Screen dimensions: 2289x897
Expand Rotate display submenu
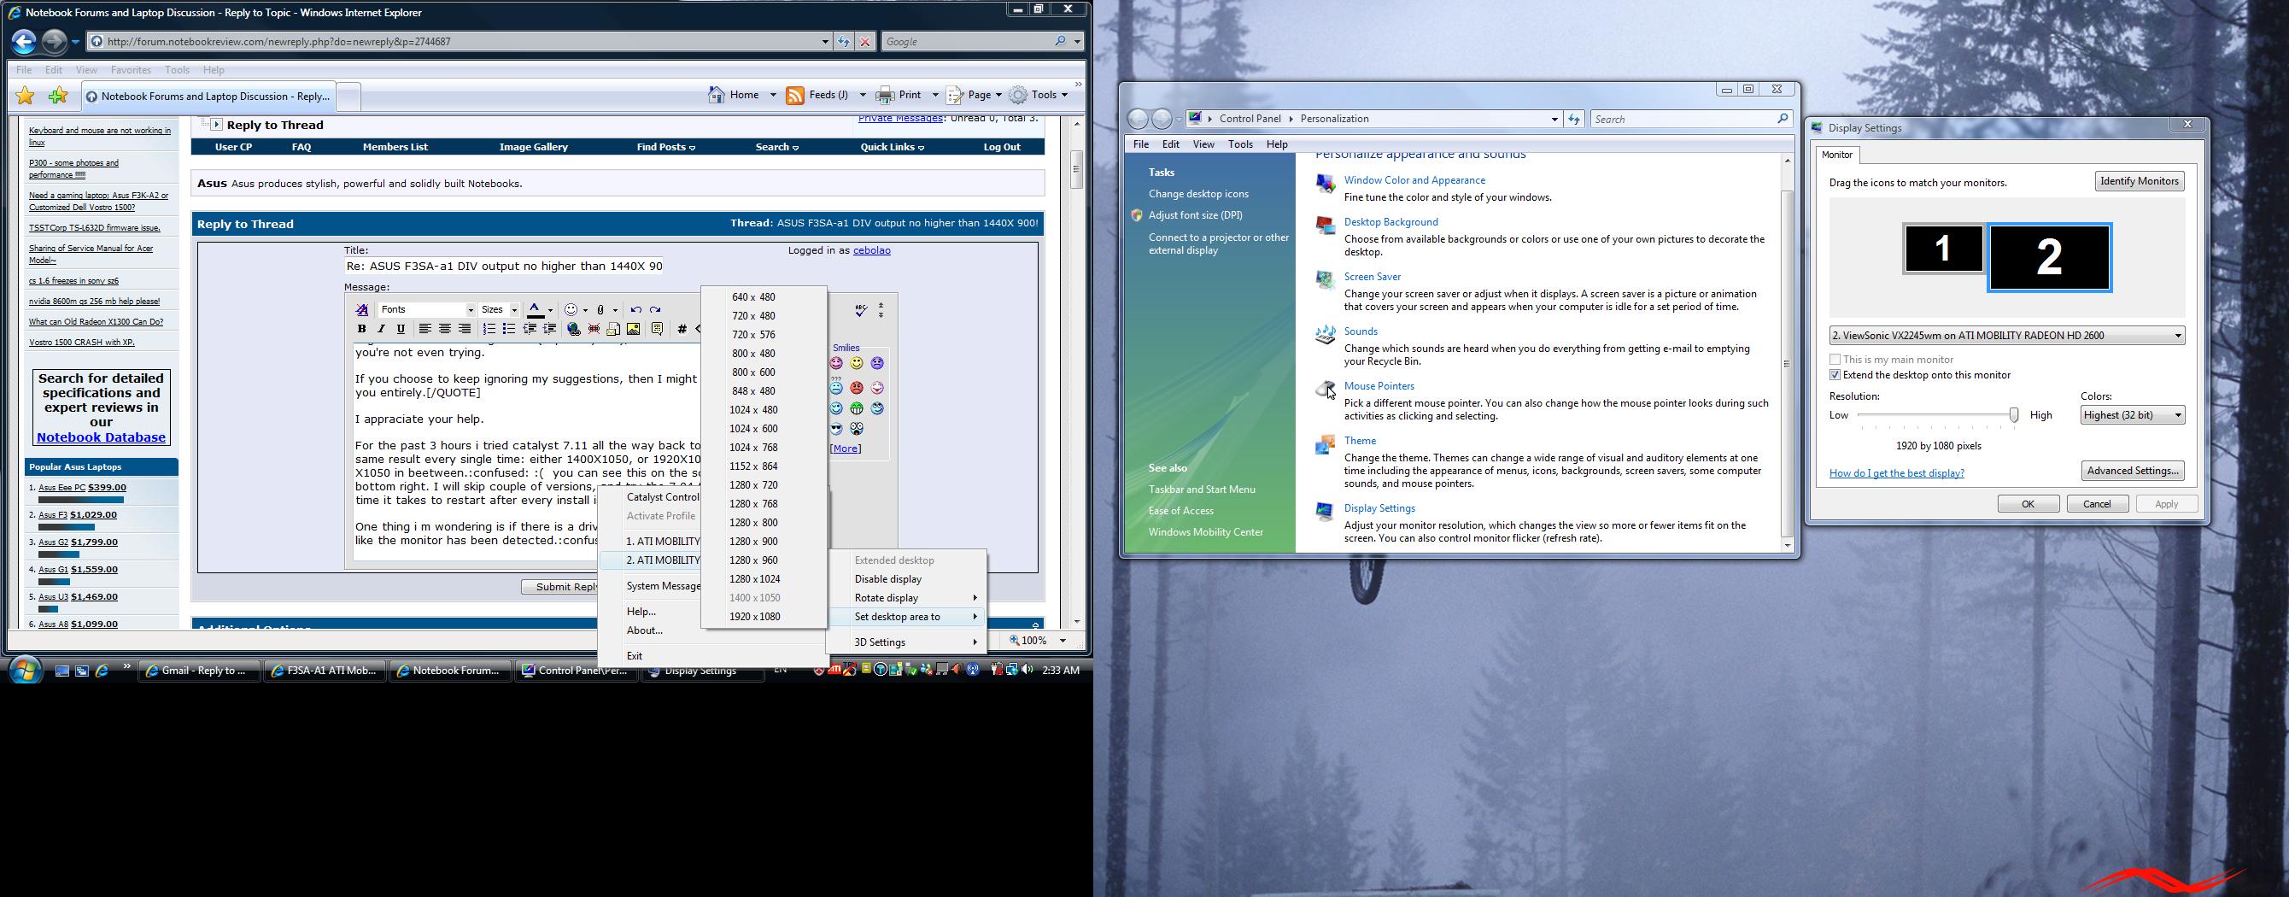tap(907, 597)
